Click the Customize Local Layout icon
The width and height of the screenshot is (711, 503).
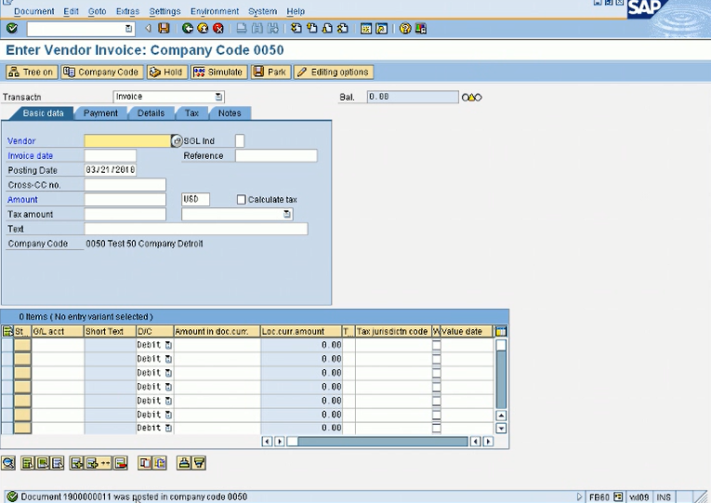point(421,29)
